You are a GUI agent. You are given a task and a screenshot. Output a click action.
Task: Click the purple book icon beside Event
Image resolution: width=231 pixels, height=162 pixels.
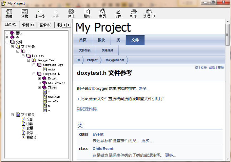point(44,78)
